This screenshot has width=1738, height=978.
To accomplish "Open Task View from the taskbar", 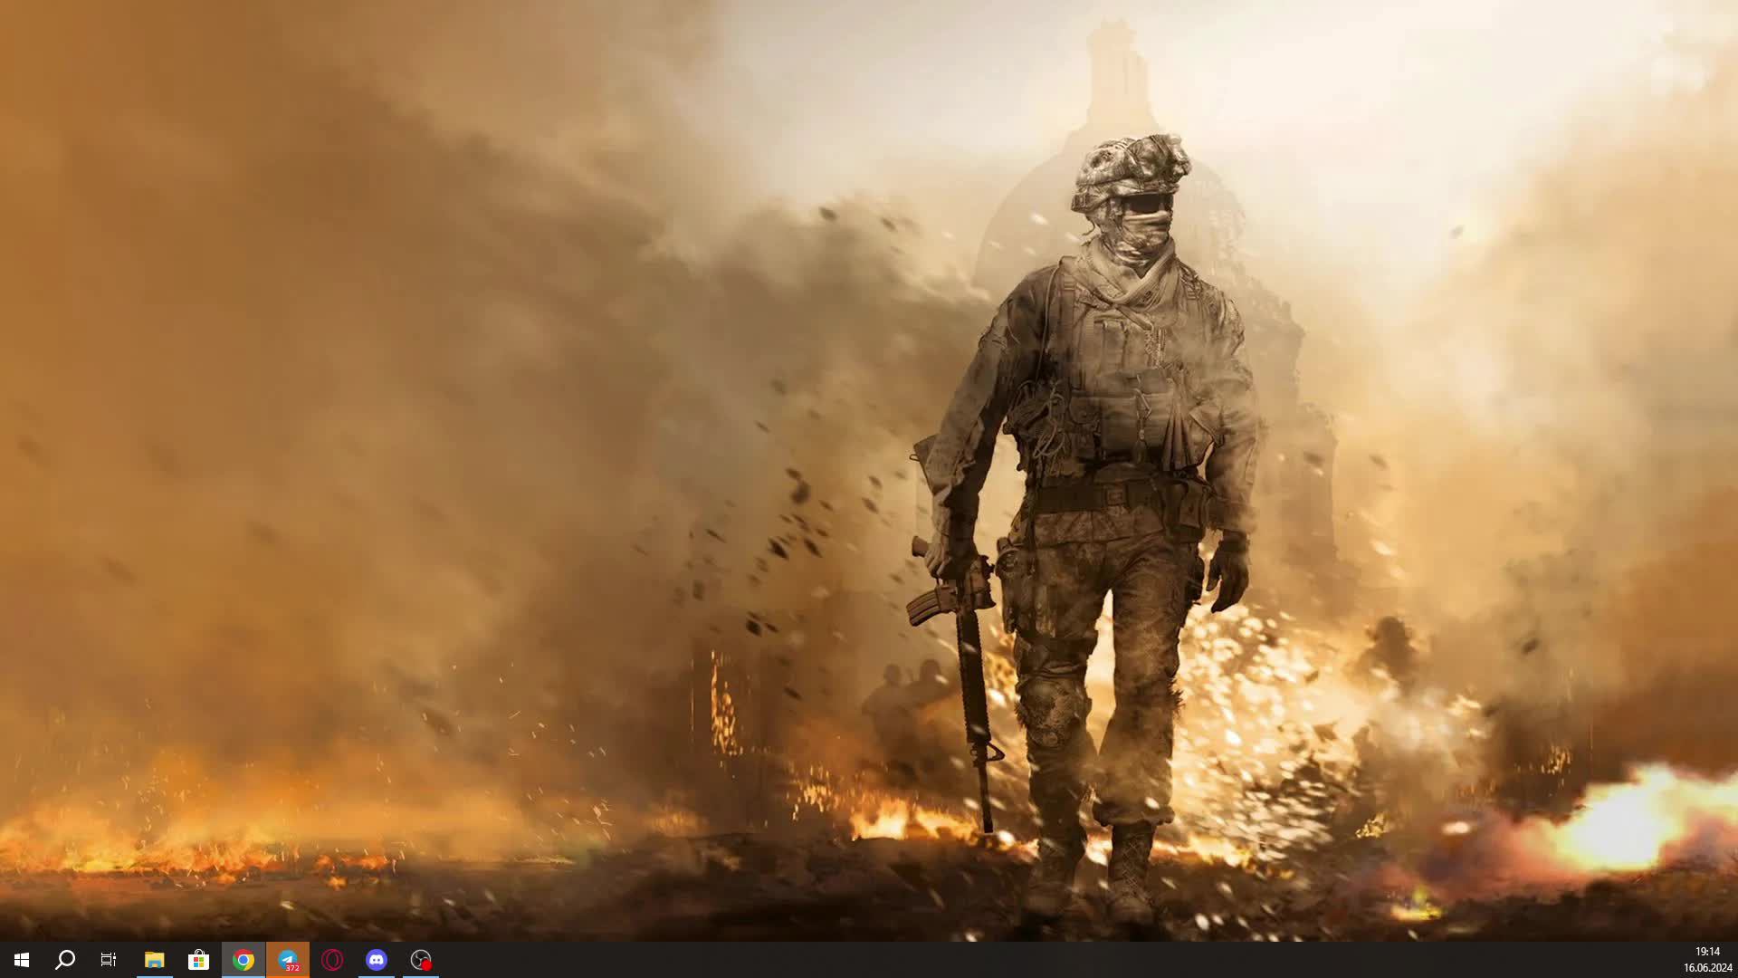I will pos(109,960).
